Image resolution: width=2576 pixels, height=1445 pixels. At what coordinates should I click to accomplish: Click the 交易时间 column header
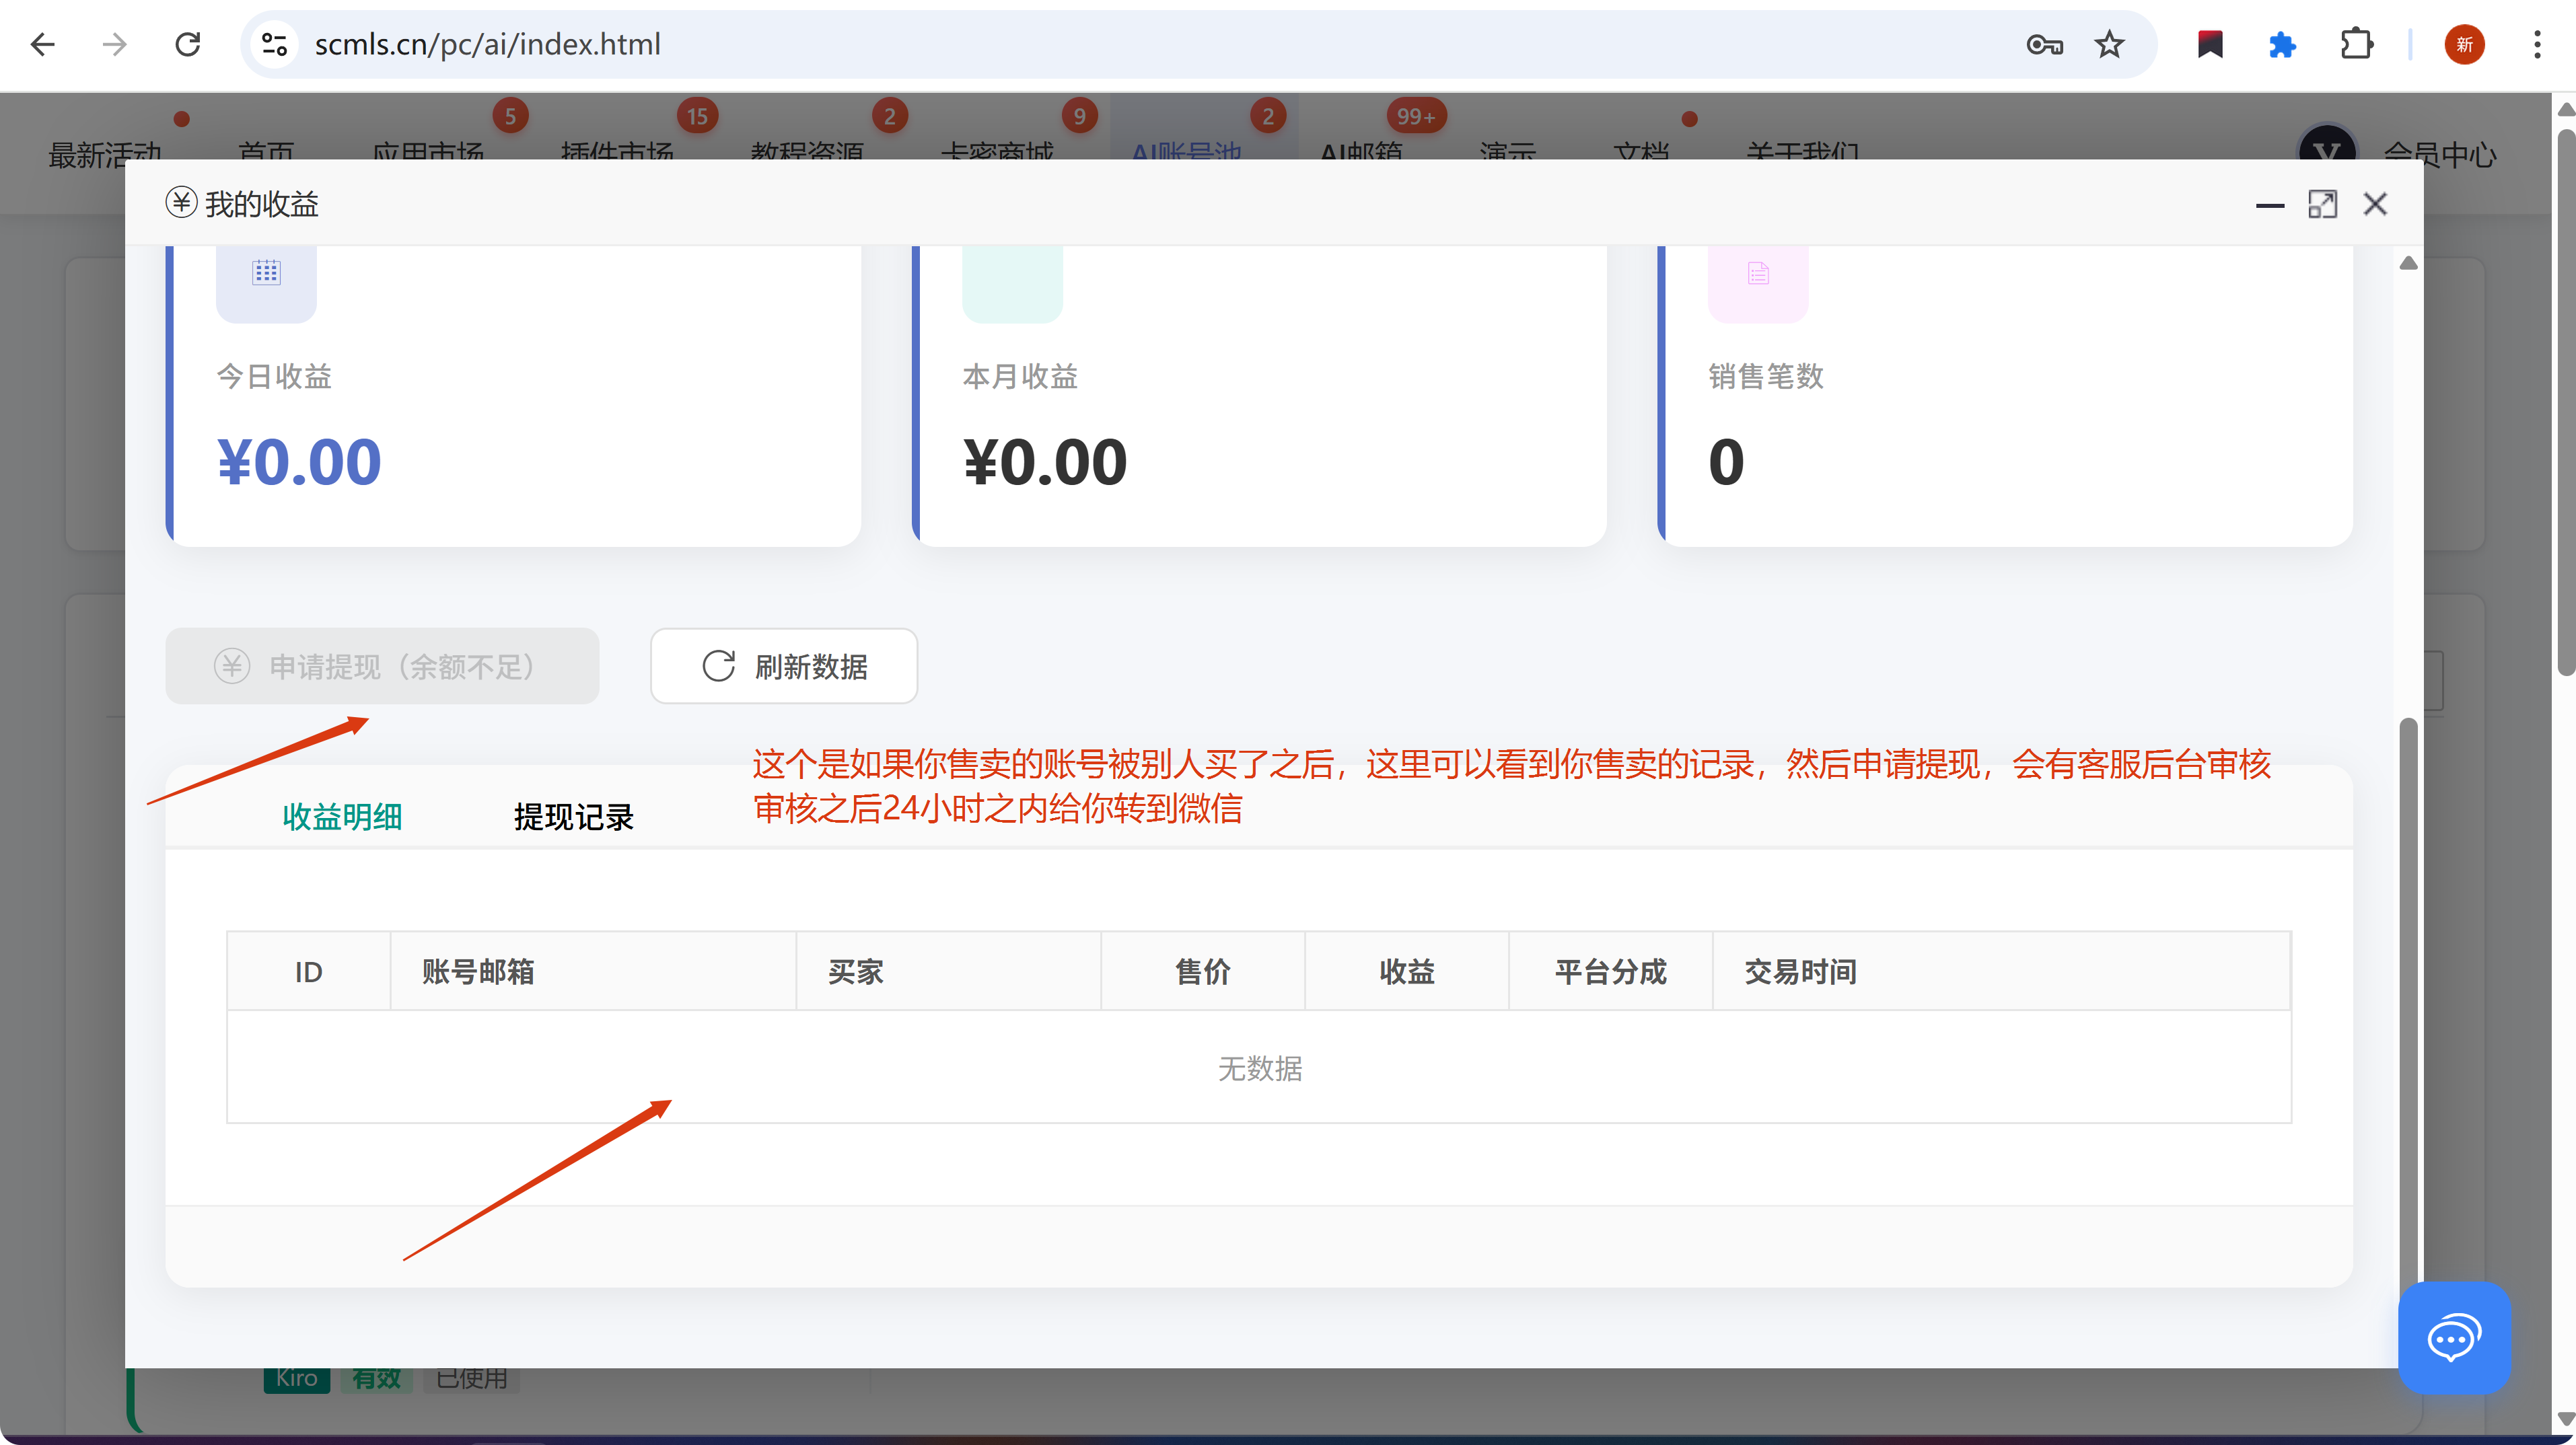coord(1800,971)
